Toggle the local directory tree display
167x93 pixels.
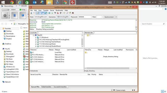pos(40,13)
